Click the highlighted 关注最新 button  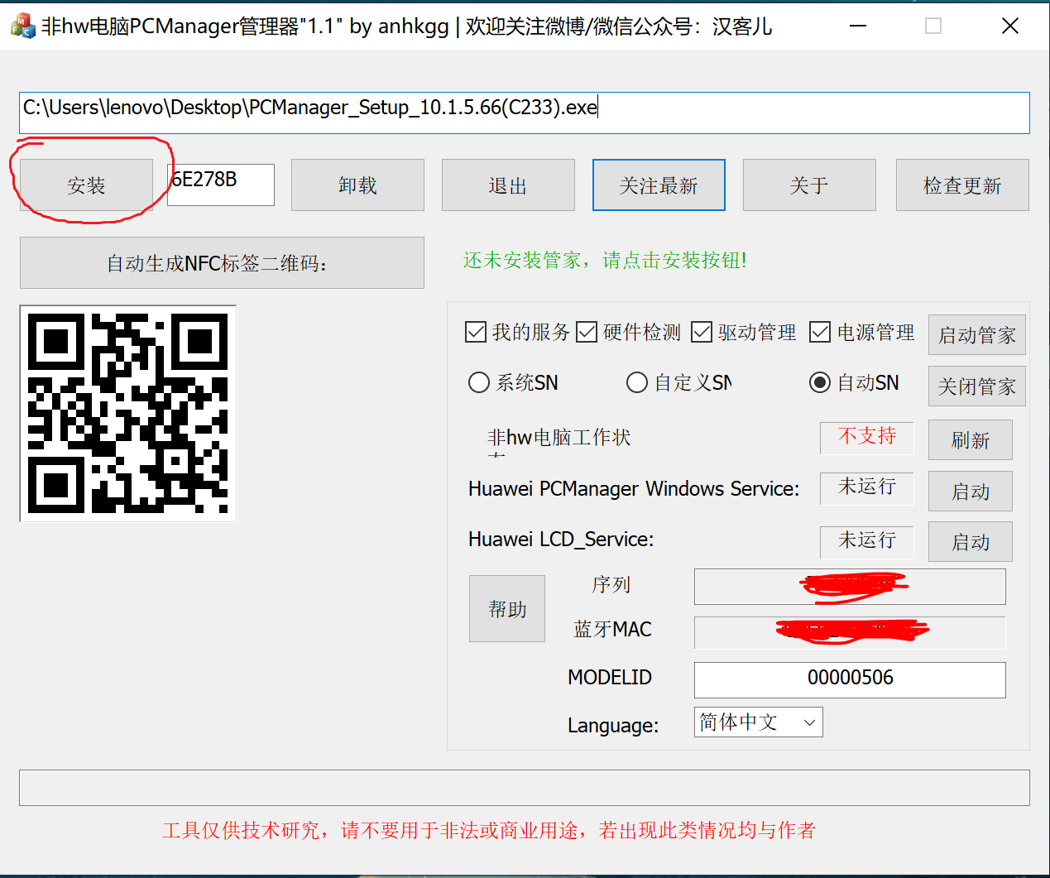coord(658,185)
